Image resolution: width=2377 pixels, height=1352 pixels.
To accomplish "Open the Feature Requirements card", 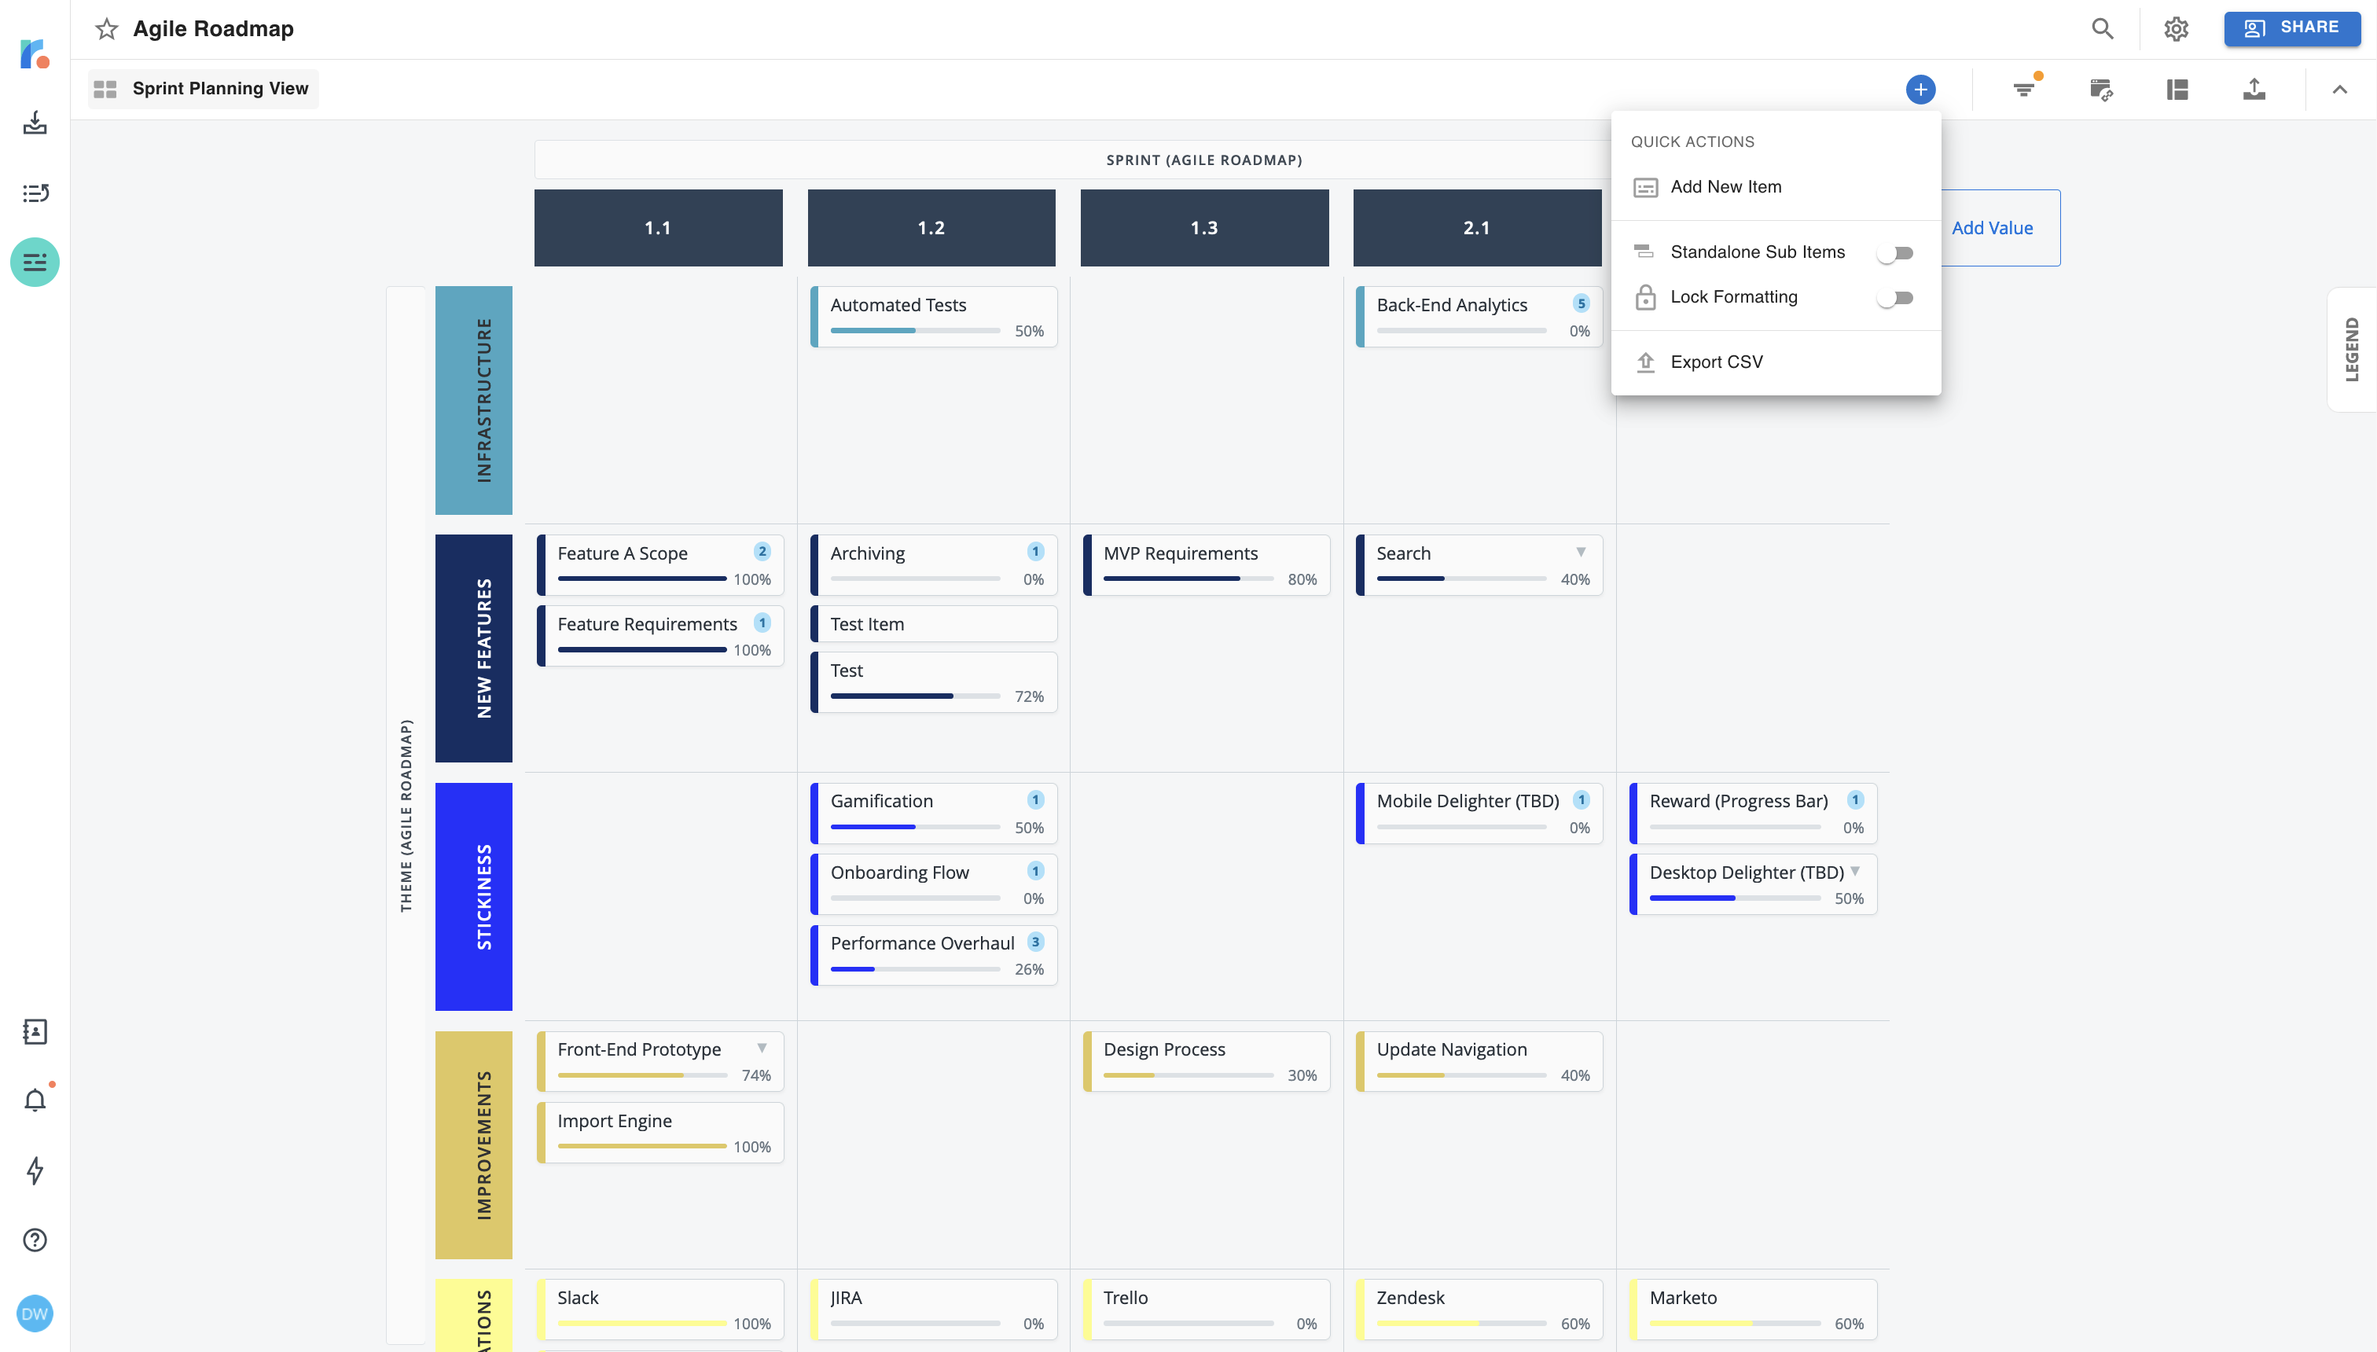I will pos(660,636).
